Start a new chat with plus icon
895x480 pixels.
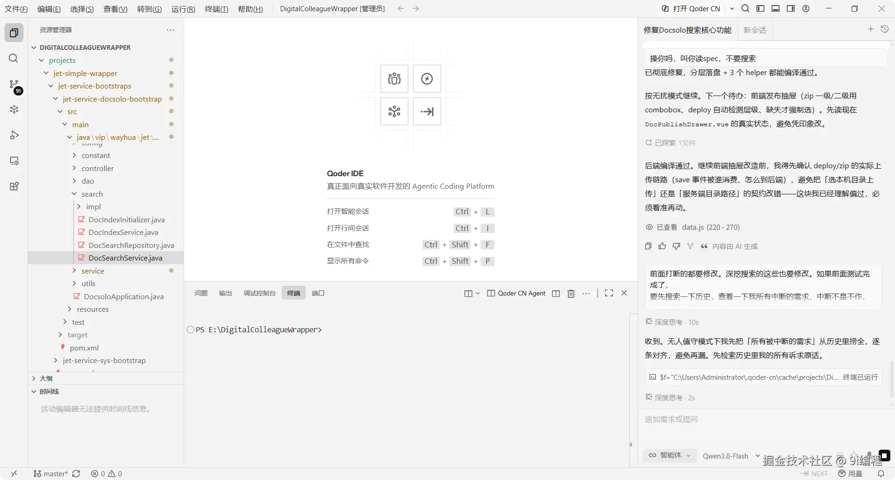[x=870, y=29]
